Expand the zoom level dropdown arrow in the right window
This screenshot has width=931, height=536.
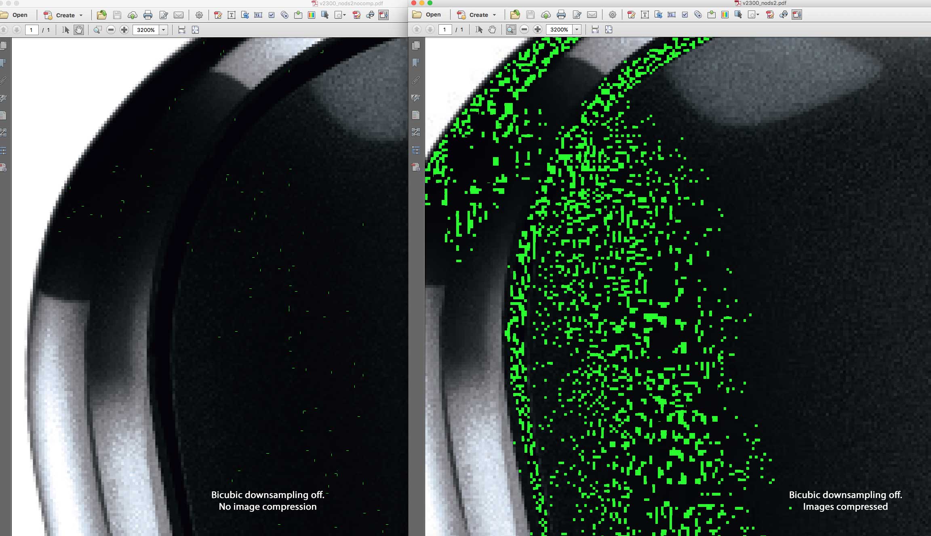pos(577,29)
